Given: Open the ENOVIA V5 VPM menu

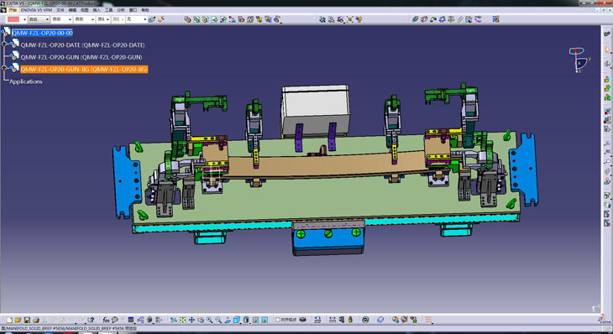Looking at the screenshot, I should pyautogui.click(x=36, y=10).
